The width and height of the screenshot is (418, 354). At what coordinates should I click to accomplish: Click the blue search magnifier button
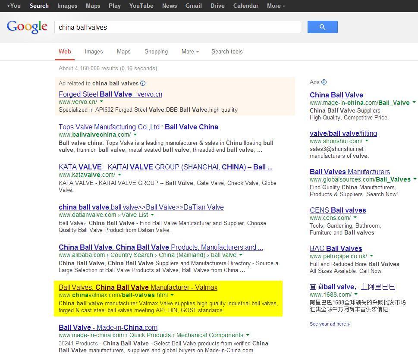click(x=322, y=27)
